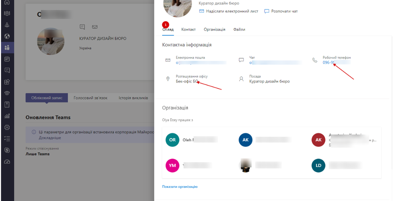Click the Бек-офіс office location text
Image resolution: width=397 pixels, height=201 pixels.
pos(187,81)
